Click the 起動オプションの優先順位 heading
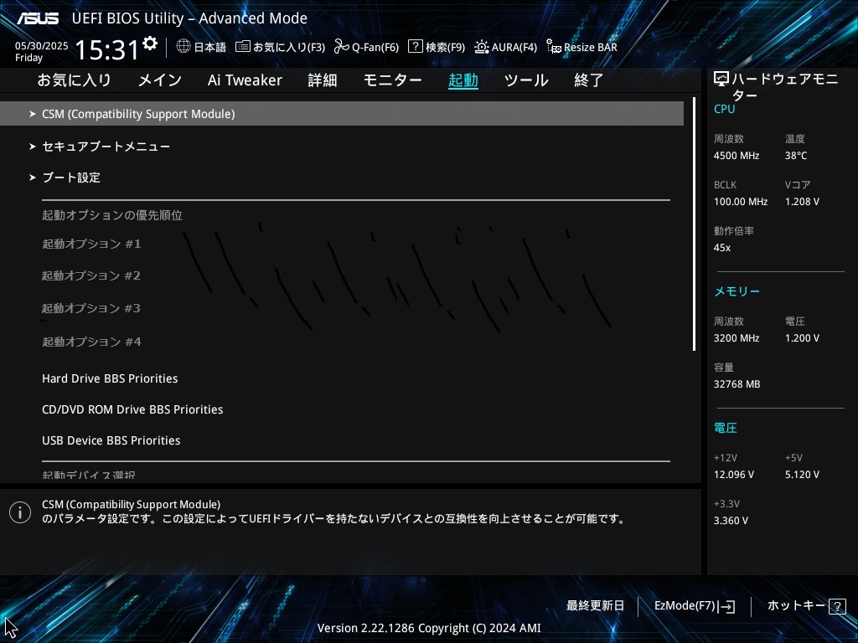The image size is (858, 643). pyautogui.click(x=112, y=215)
